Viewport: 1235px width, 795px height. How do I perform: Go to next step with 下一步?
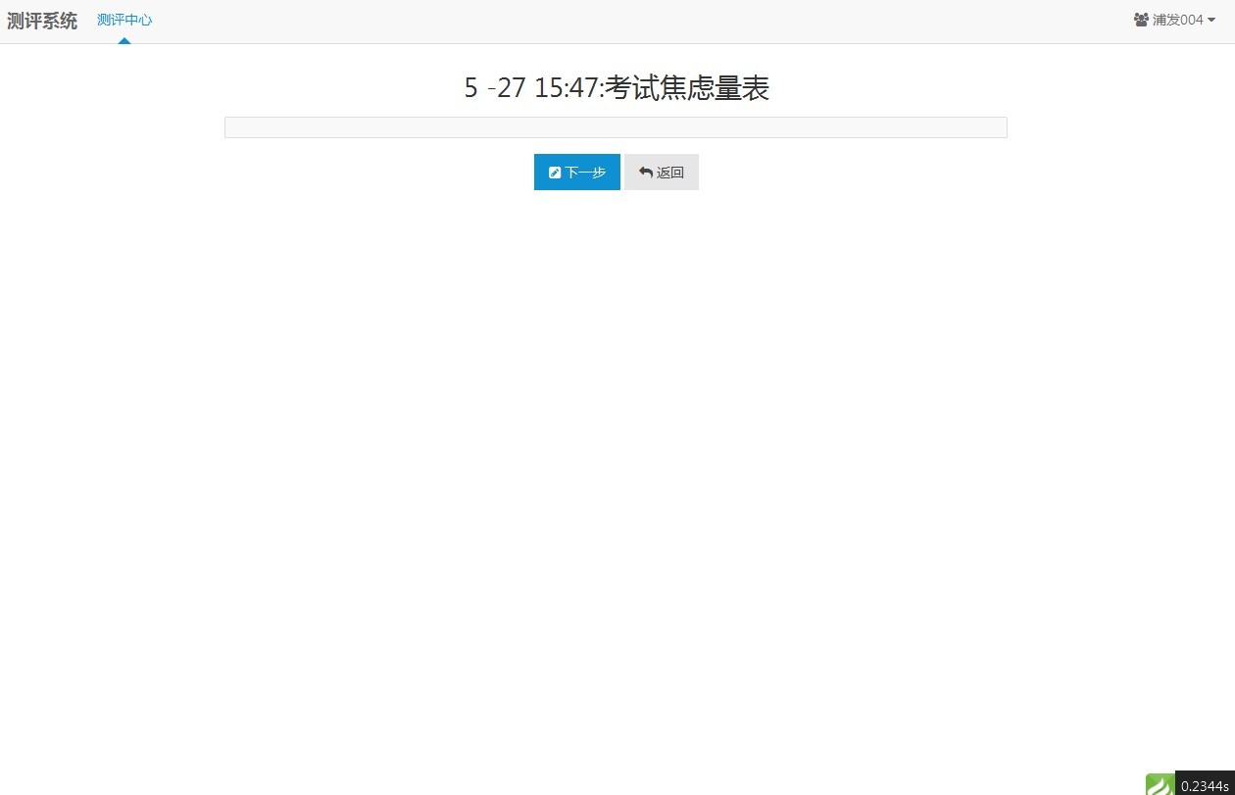(x=577, y=172)
